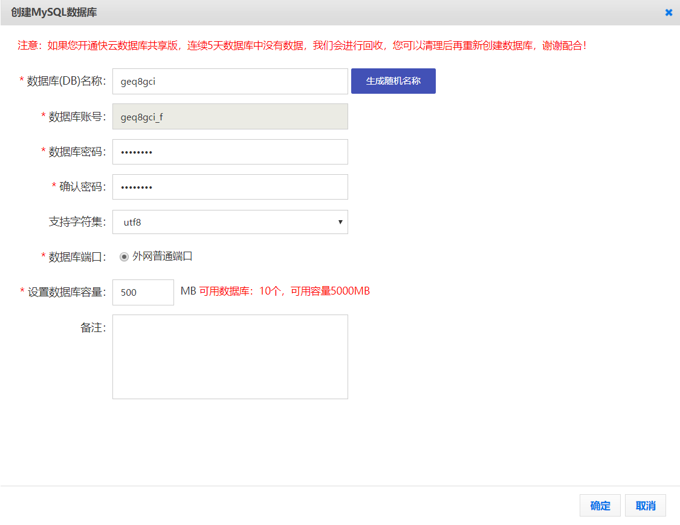The height and width of the screenshot is (525, 680).
Task: Close the 创建MySQL数据库 dialog with the X icon
Action: (x=669, y=13)
